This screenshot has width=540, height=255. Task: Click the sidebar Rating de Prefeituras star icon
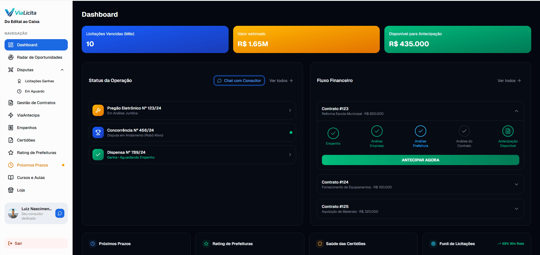[x=11, y=153]
